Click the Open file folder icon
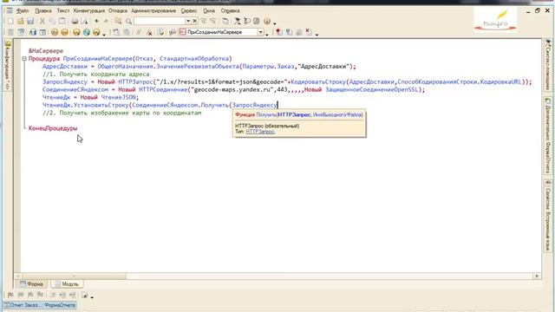The image size is (555, 312). (21, 21)
